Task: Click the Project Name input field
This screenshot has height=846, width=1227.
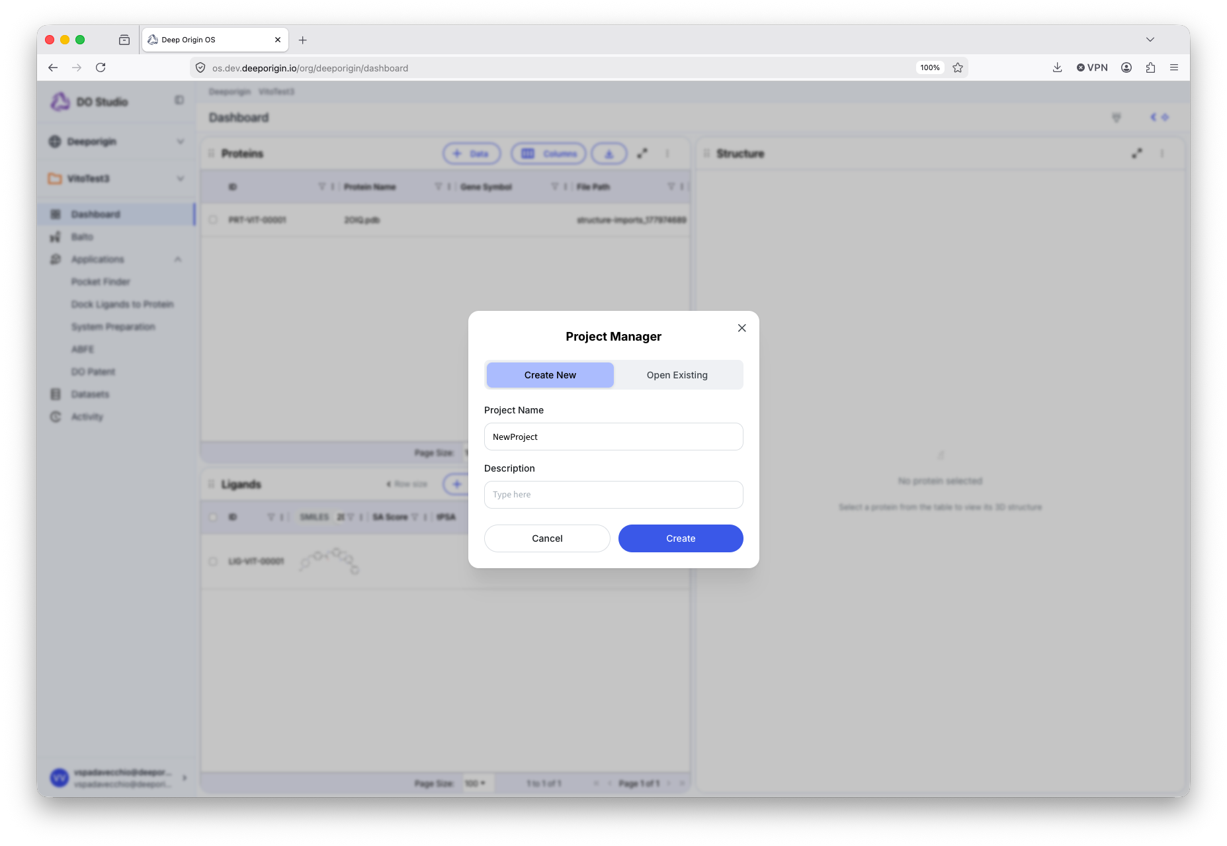Action: tap(613, 437)
